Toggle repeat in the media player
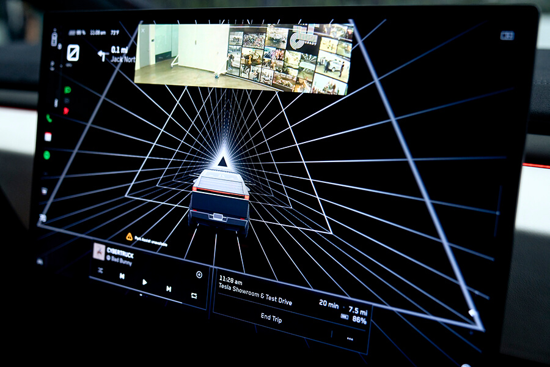Screen dimensions: 550x367 (194, 295)
